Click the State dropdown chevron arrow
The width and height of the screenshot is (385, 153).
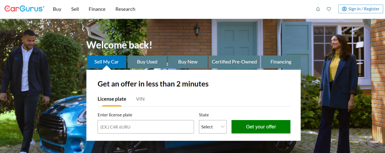pos(223,126)
